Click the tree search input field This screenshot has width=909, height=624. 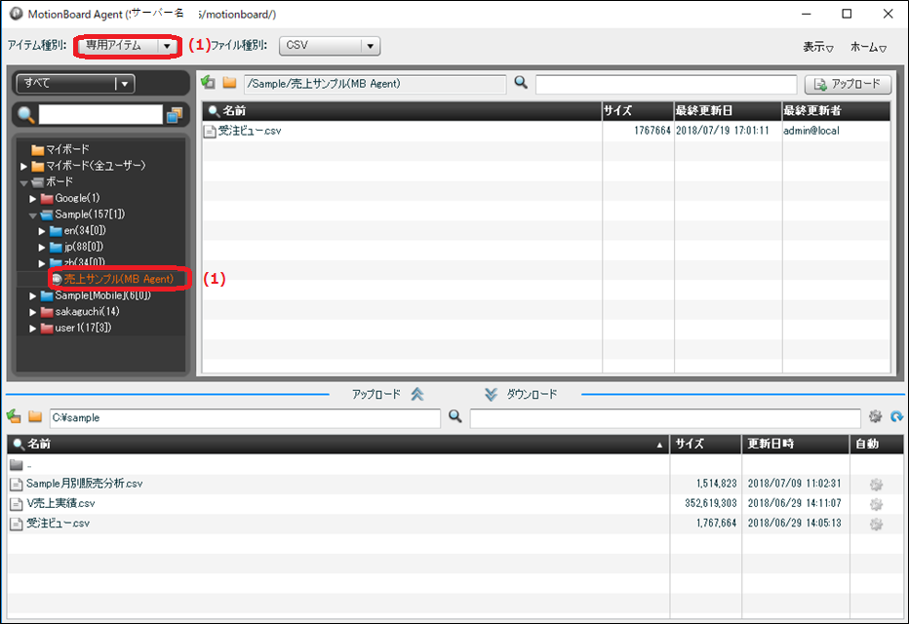pyautogui.click(x=100, y=114)
